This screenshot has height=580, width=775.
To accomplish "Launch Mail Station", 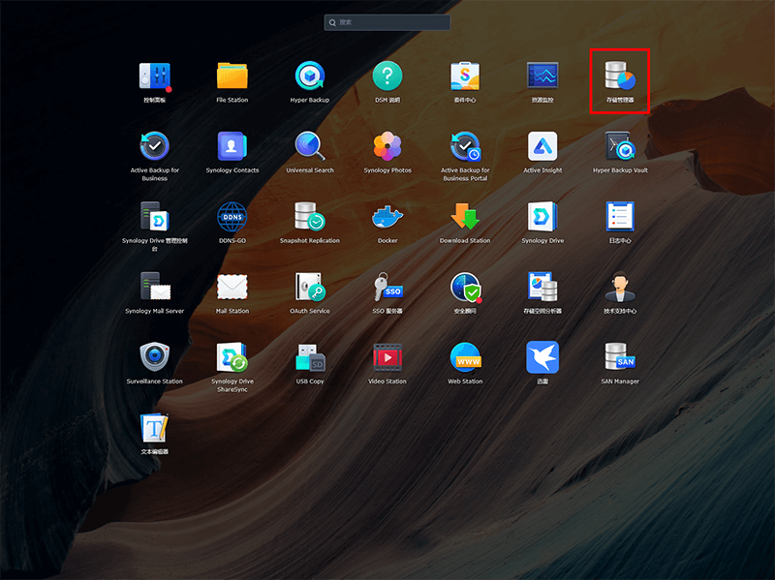I will [232, 287].
